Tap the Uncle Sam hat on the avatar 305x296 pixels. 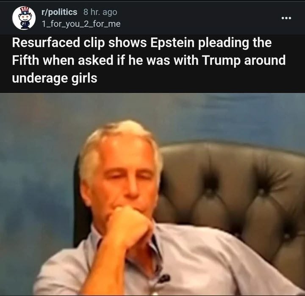[25, 11]
